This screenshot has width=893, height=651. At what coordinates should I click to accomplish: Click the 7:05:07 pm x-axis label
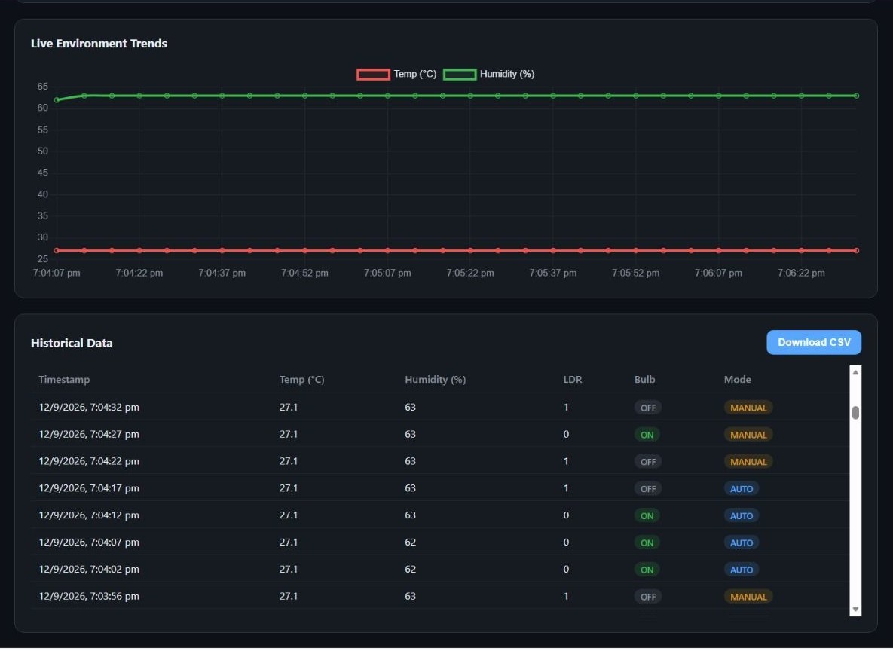point(387,274)
